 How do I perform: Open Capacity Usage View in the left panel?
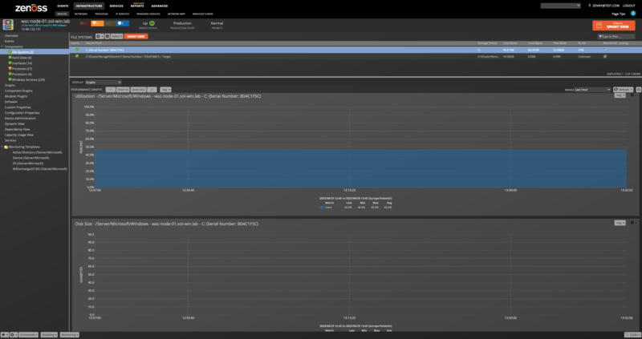(x=18, y=135)
